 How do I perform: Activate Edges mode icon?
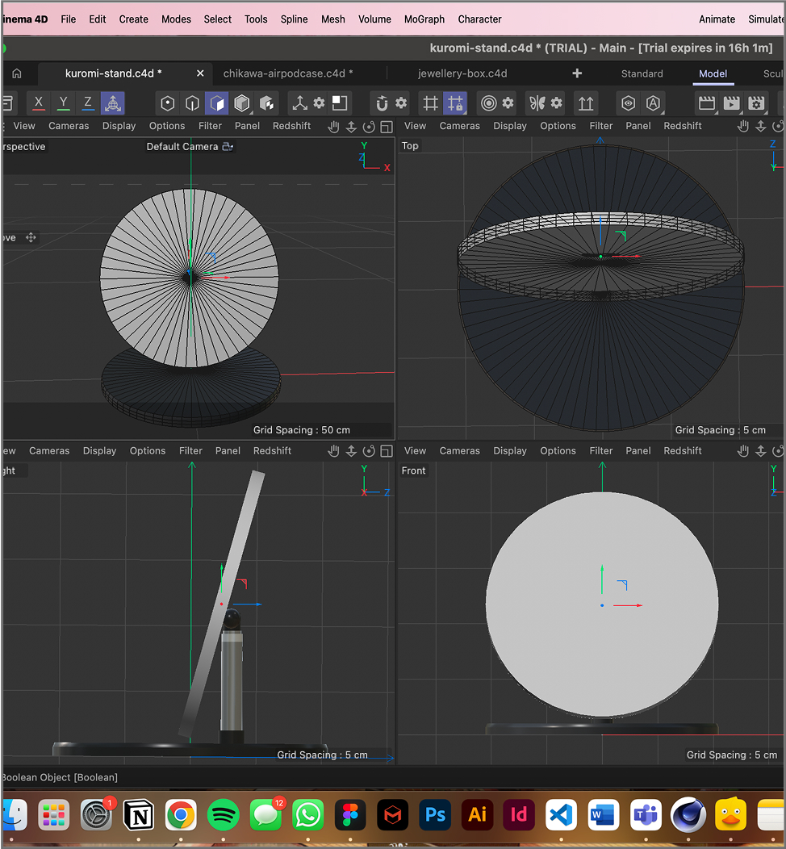[192, 103]
